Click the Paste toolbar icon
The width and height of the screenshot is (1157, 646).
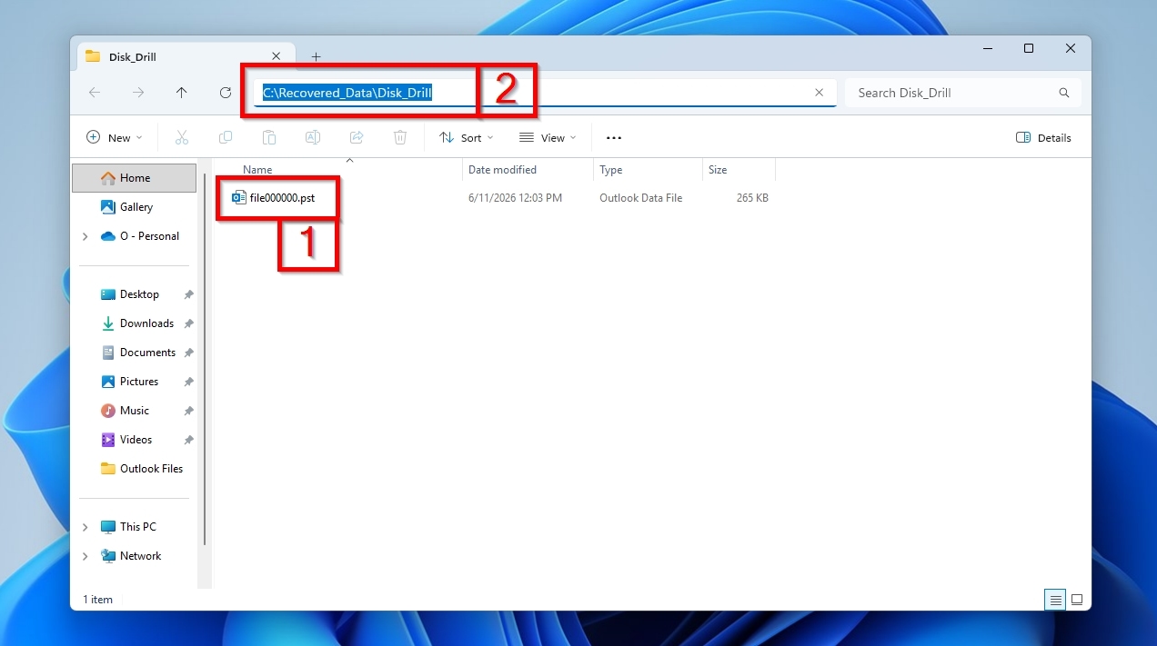(x=269, y=137)
